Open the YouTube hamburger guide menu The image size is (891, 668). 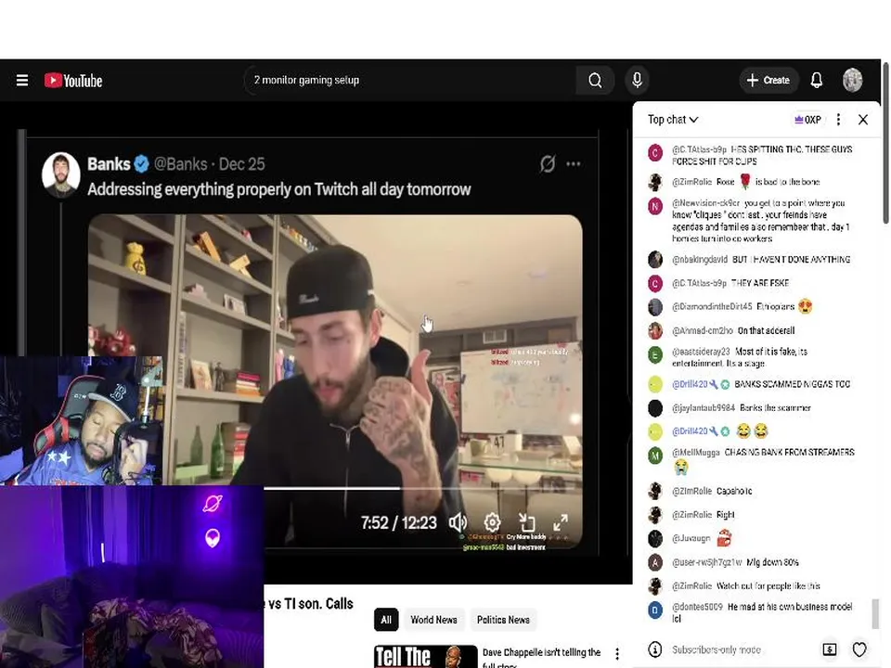22,80
